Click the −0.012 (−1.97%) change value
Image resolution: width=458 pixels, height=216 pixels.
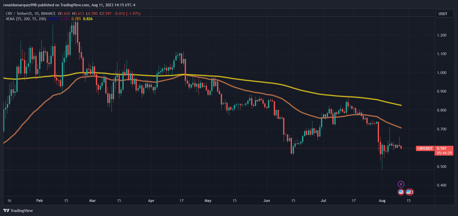(127, 14)
